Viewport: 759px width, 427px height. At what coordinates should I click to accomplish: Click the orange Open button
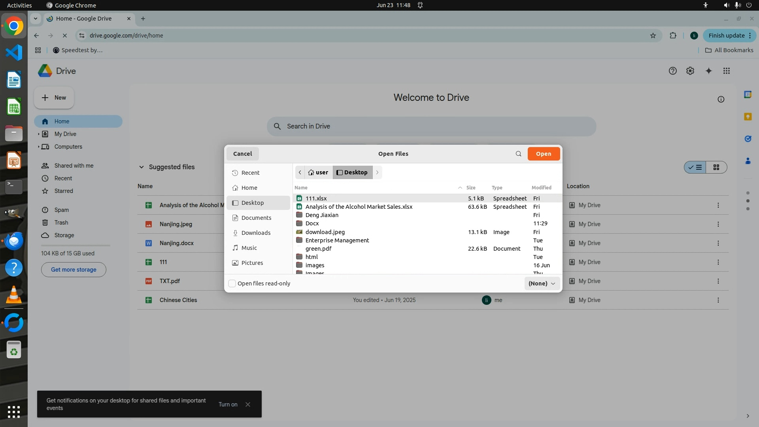543,154
